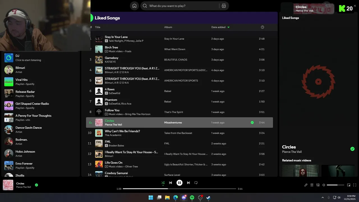
Task: Enter full screen player view
Action: tap(355, 185)
